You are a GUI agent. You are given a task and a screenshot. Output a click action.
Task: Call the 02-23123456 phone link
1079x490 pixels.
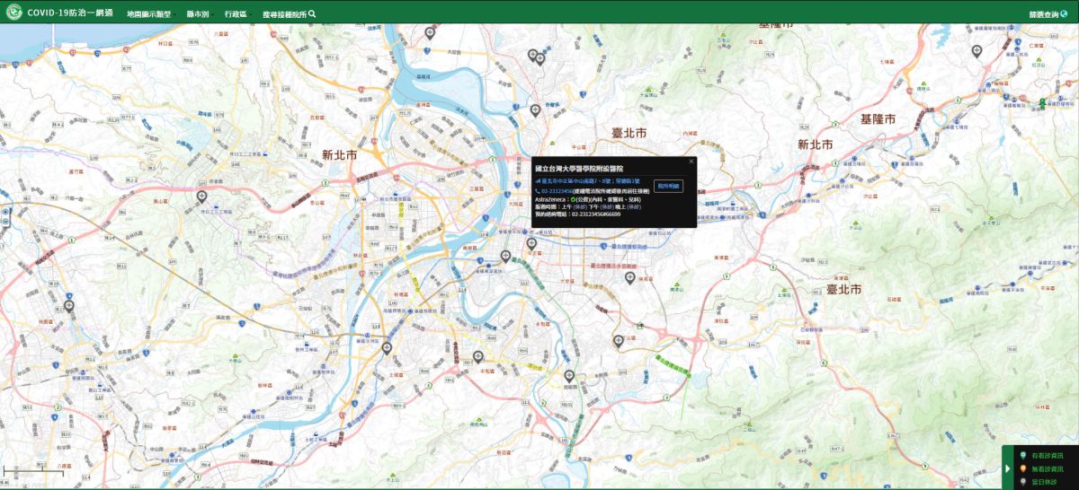(557, 191)
